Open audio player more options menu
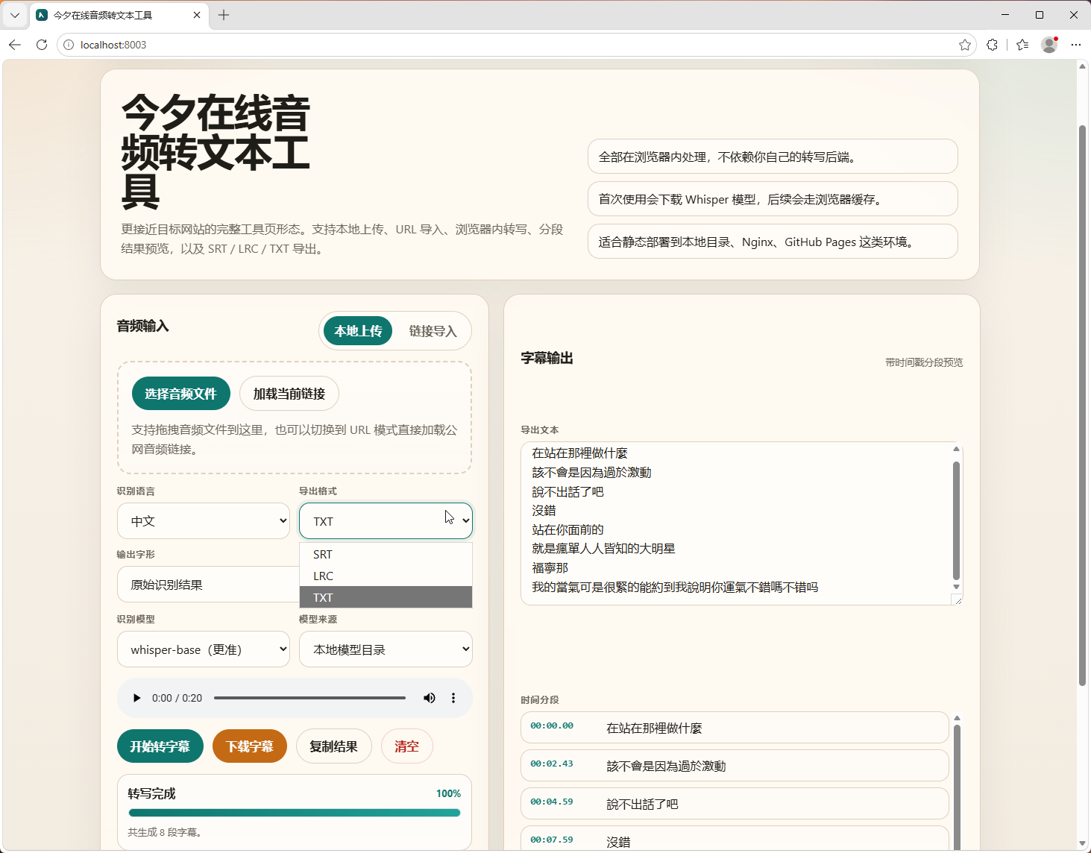This screenshot has height=853, width=1091. tap(453, 698)
